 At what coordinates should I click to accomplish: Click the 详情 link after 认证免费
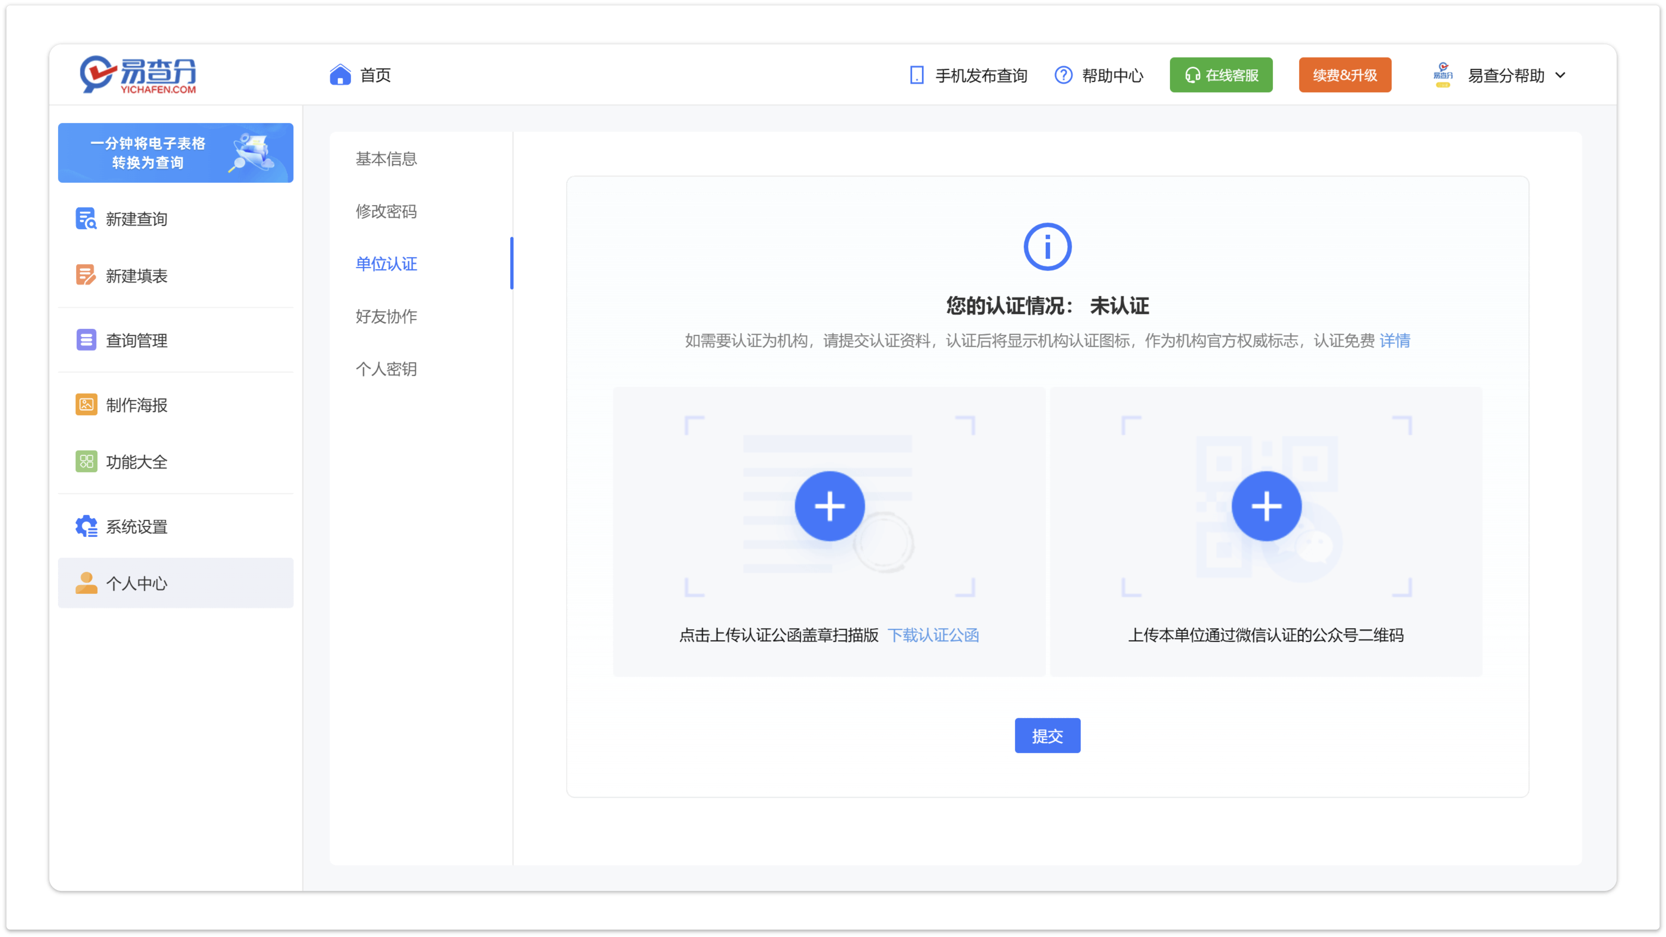[x=1395, y=341]
